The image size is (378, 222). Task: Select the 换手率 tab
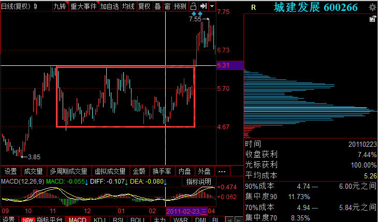[x=162, y=171]
